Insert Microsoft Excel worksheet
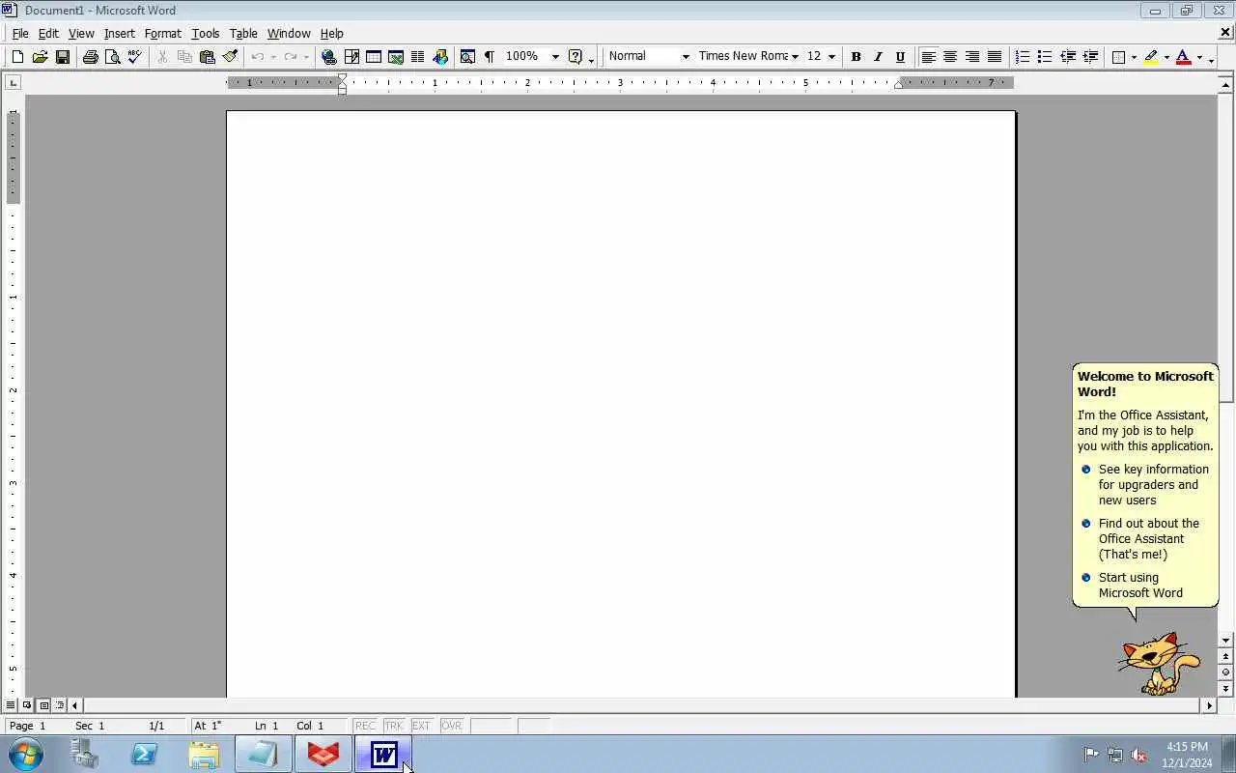This screenshot has width=1236, height=773. click(396, 57)
